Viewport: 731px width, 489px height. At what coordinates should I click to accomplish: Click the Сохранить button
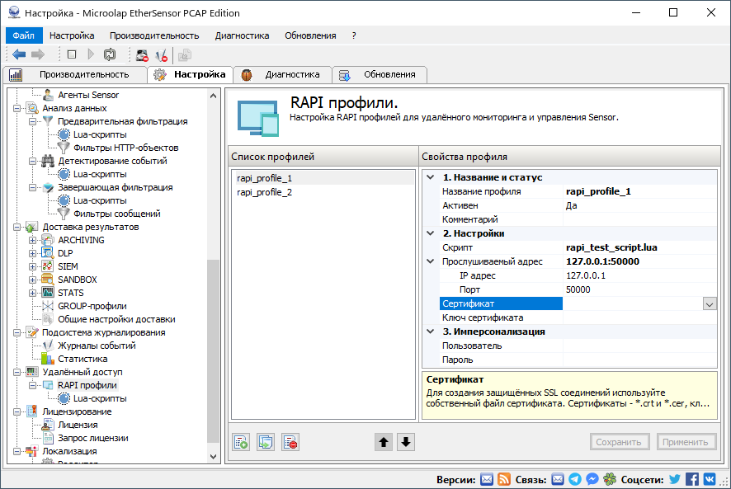click(x=619, y=441)
